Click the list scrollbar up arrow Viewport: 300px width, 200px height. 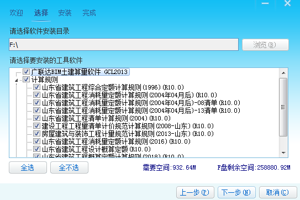point(283,73)
